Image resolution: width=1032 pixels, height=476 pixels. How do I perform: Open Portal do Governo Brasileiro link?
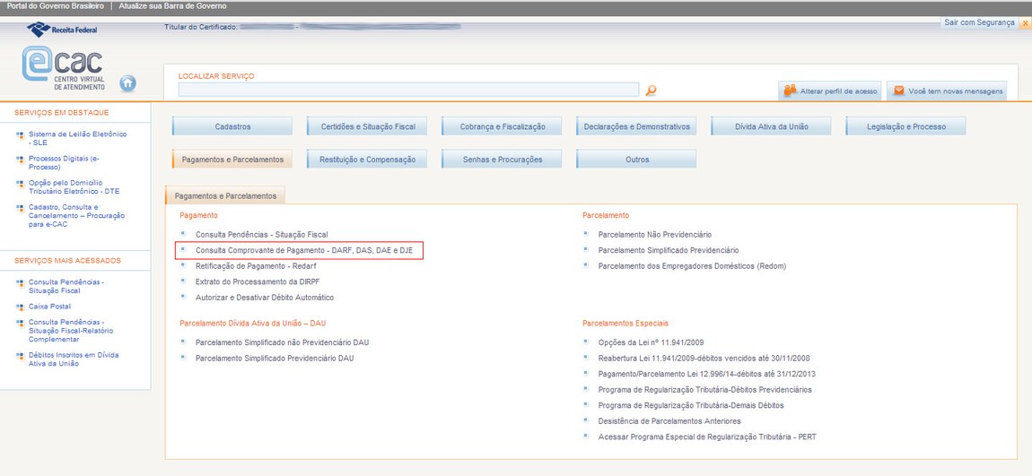[53, 6]
